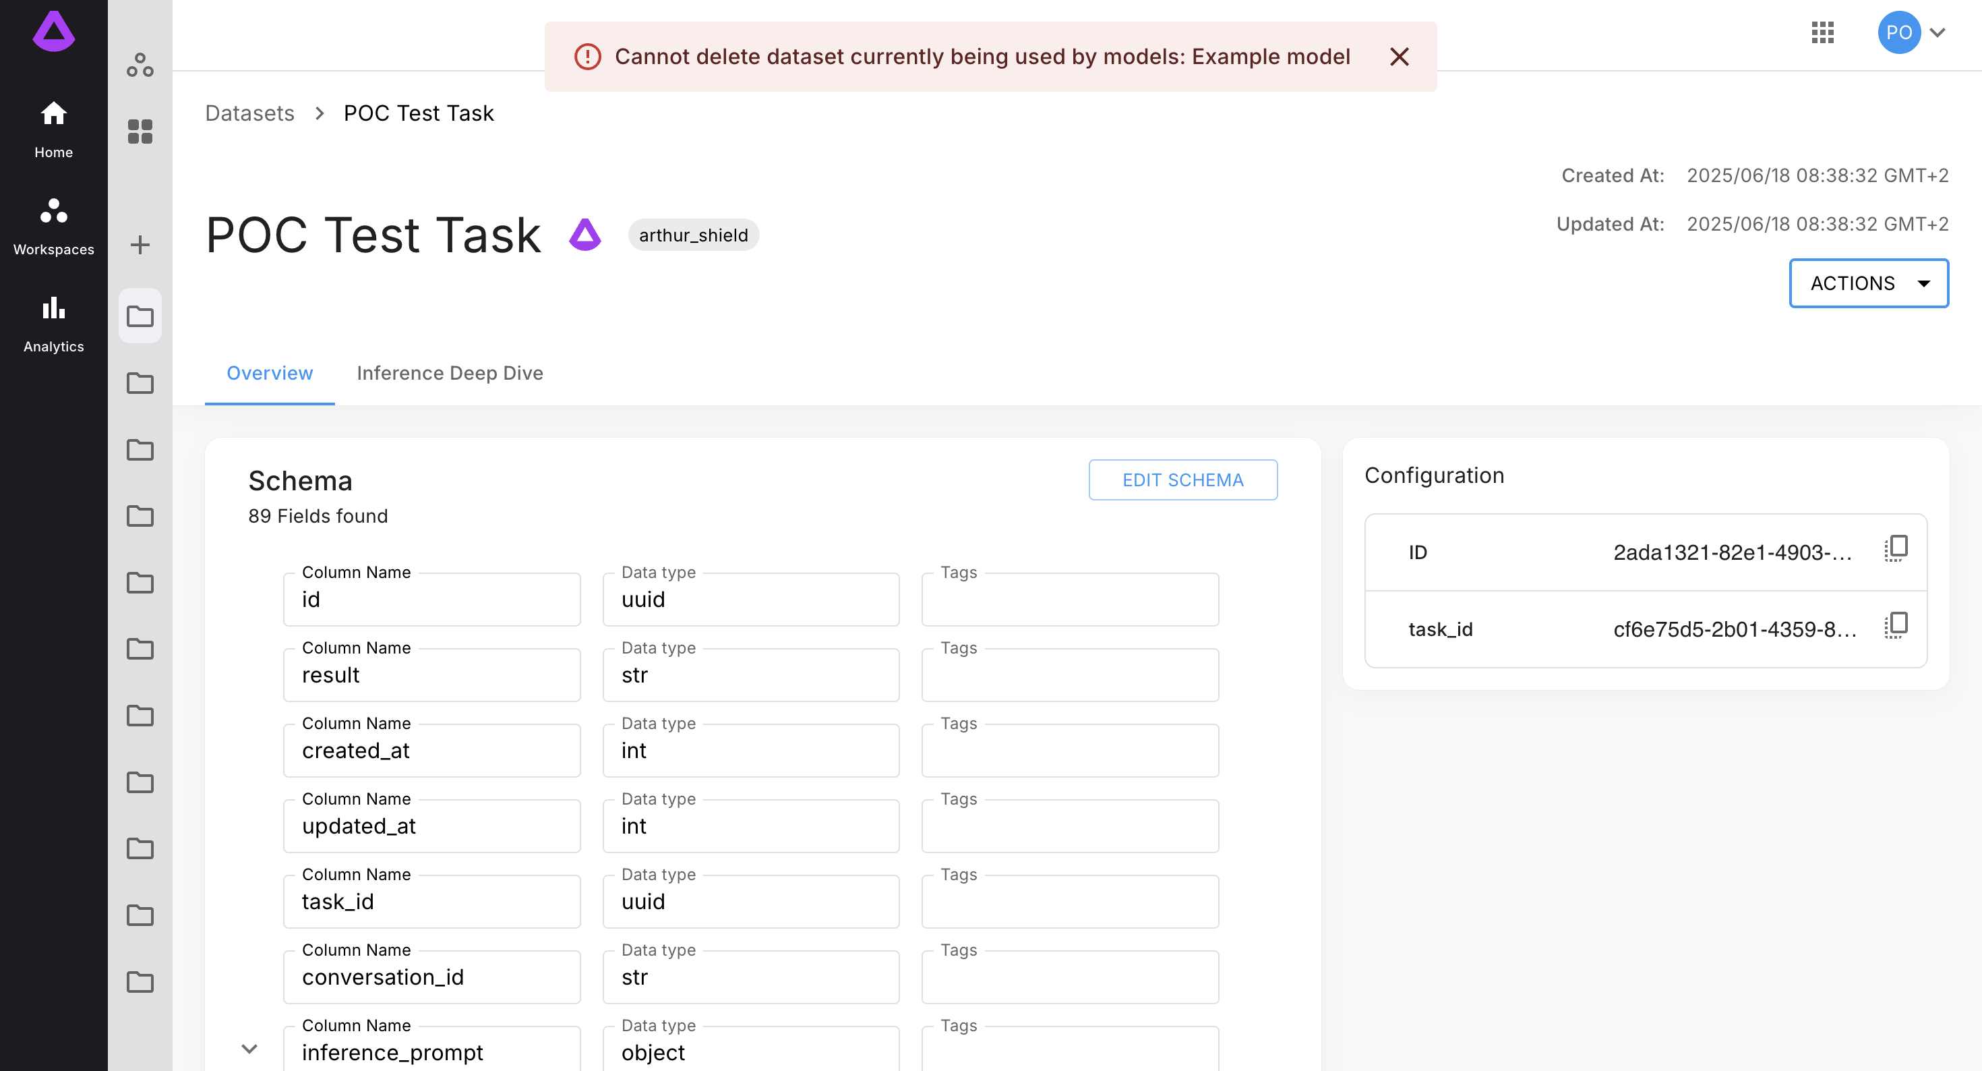Click the purple Arthur icon beside POC Test Task title
The height and width of the screenshot is (1071, 1982).
click(x=584, y=234)
